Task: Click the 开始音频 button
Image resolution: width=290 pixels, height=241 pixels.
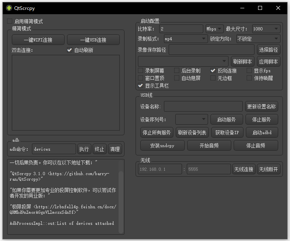Action: coord(209,146)
